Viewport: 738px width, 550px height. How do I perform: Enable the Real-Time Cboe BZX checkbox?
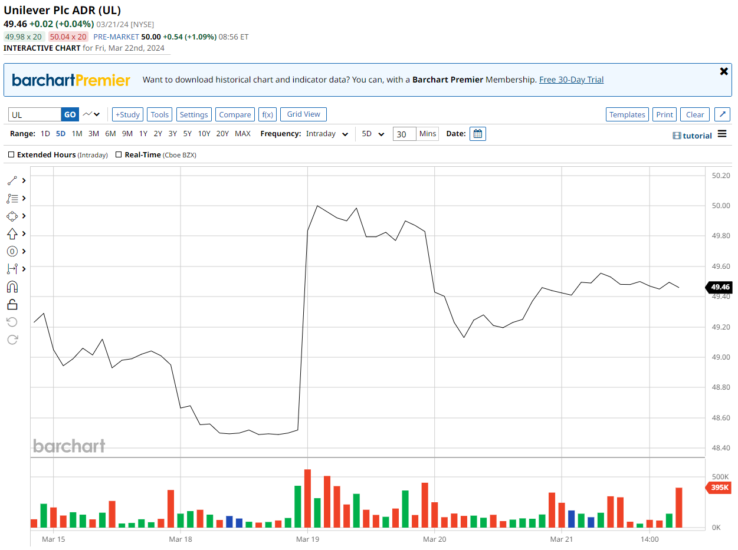click(x=119, y=154)
